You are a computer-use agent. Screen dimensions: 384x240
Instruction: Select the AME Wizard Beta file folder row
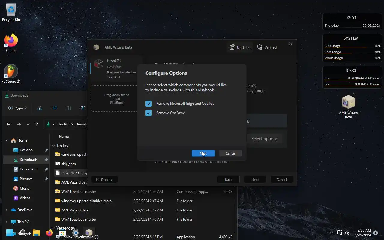click(144, 210)
